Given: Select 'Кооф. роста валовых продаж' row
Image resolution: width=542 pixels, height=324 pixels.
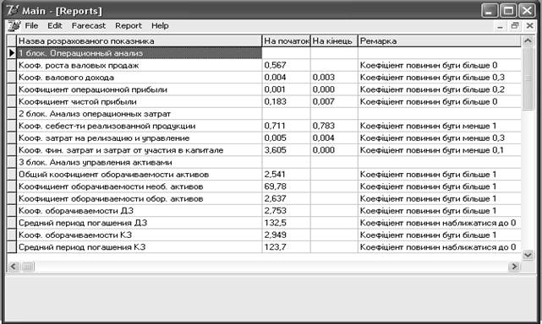Looking at the screenshot, I should click(x=140, y=65).
